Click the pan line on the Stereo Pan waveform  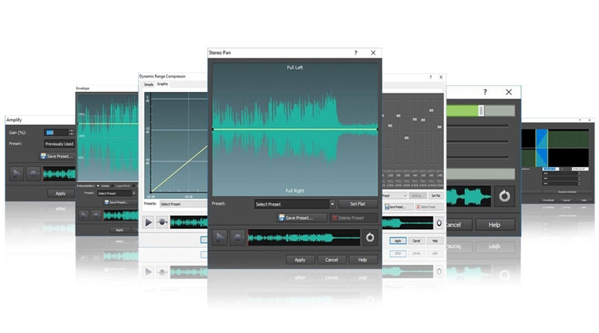295,129
